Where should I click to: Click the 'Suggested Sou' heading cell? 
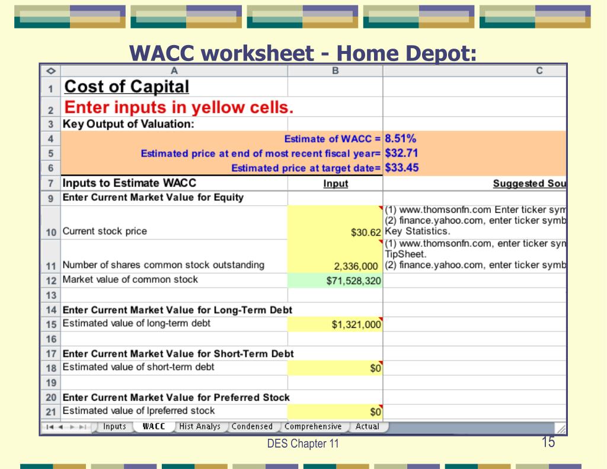pos(529,184)
